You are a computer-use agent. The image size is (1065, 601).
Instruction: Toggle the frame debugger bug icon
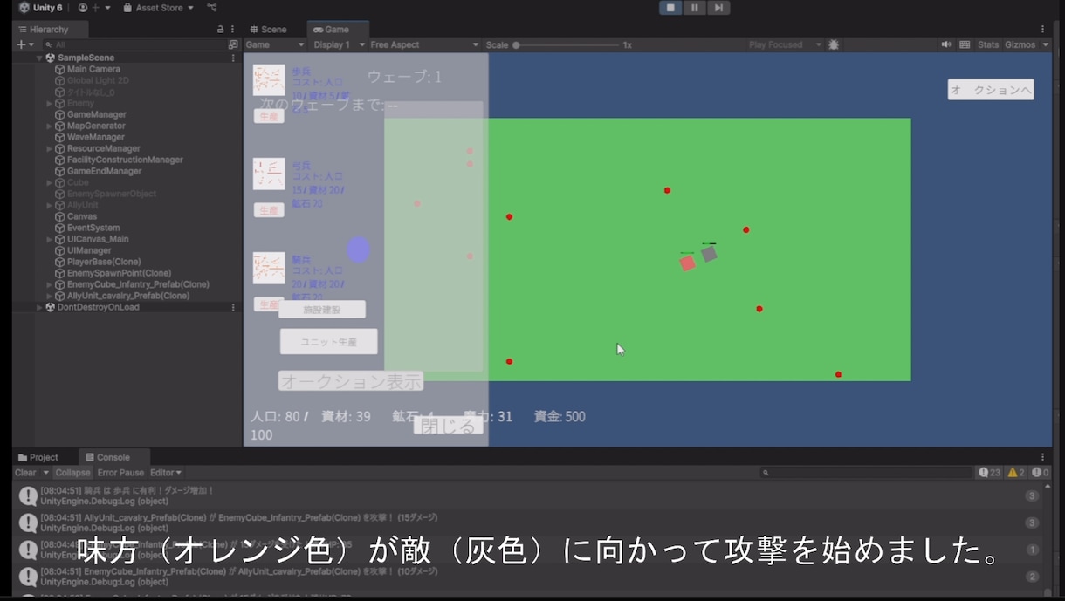click(834, 44)
